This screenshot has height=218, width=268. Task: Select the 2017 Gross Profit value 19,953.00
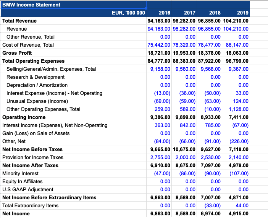click(184, 53)
